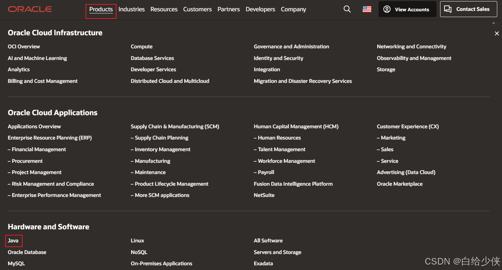Open Migration and Disaster Recovery Services
Image resolution: width=502 pixels, height=270 pixels.
(x=303, y=81)
